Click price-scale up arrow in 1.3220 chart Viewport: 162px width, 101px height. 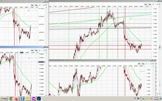point(153,66)
